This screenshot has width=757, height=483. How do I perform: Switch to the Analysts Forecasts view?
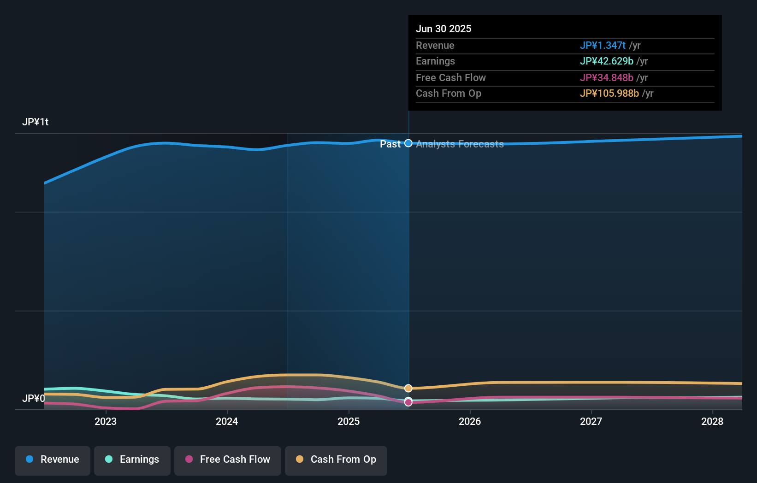[x=460, y=144]
